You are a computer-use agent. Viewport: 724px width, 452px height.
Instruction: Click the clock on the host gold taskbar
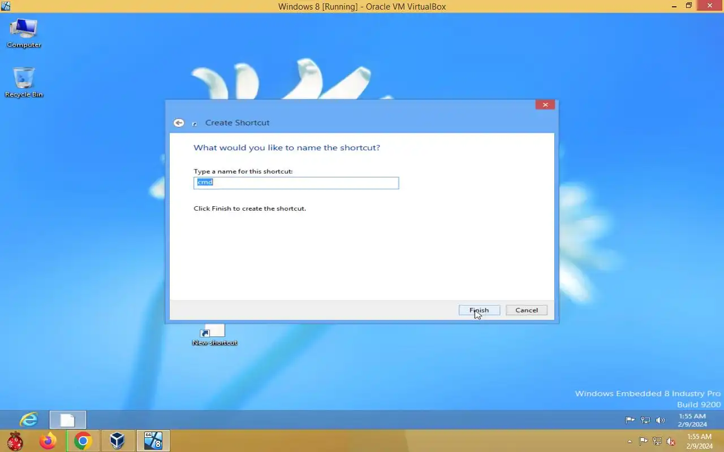(699, 441)
